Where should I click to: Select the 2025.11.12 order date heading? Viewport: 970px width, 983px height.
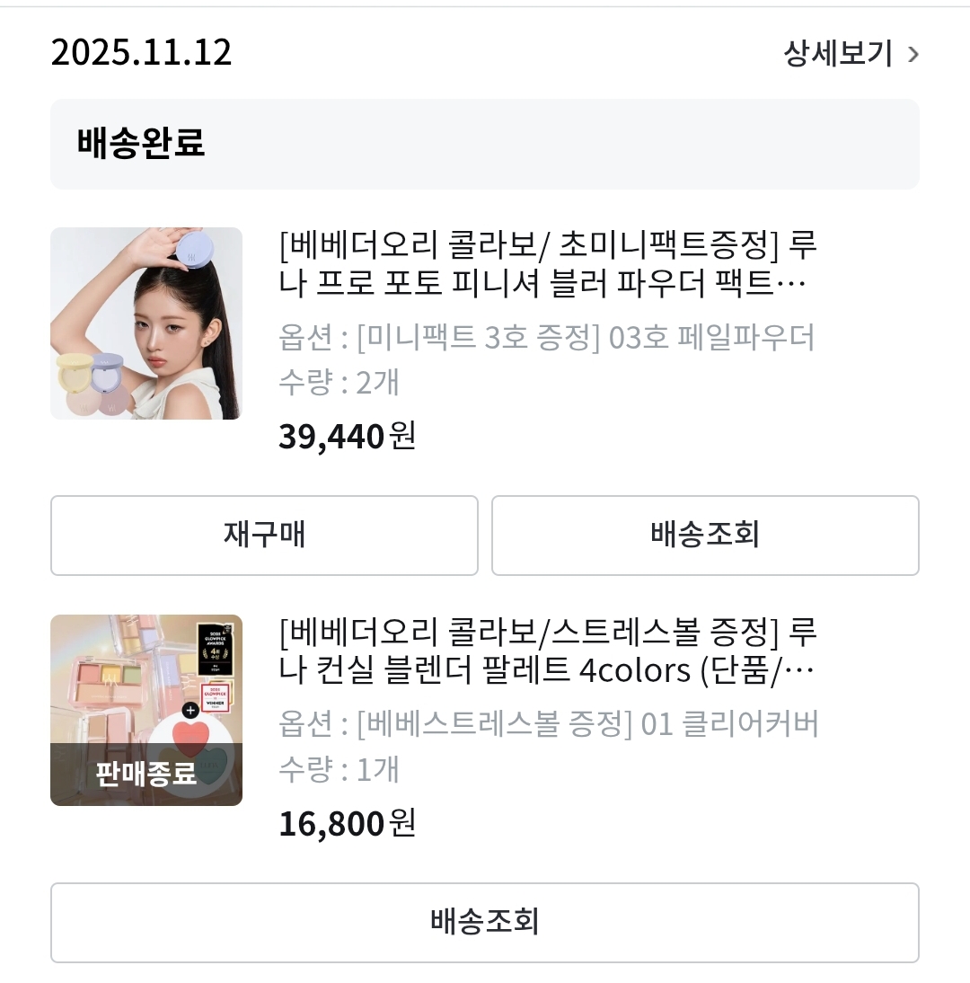(x=141, y=52)
